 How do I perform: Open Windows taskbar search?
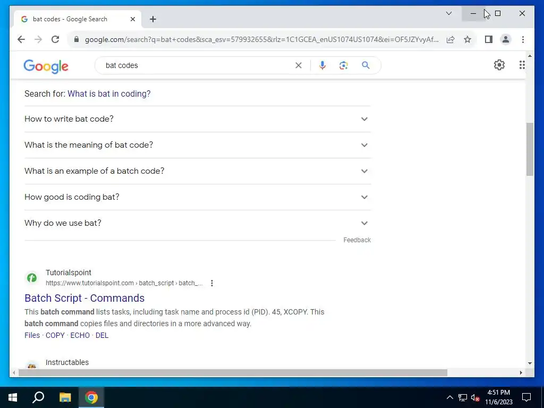coord(38,397)
